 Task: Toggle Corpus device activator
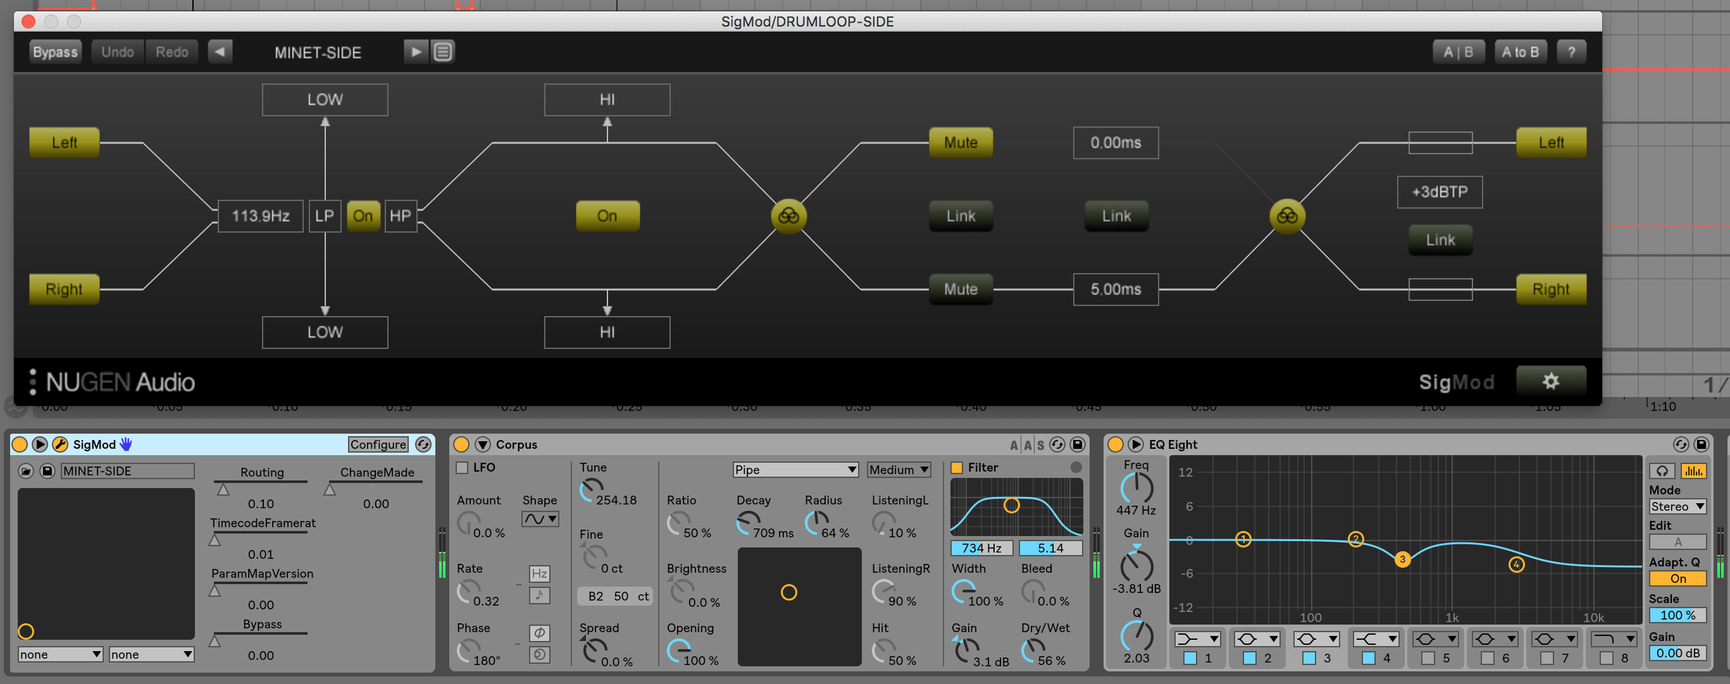point(461,444)
